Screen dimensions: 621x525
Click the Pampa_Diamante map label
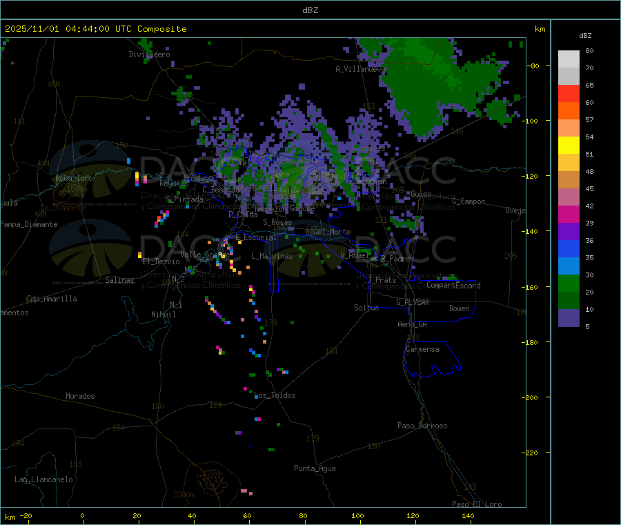[29, 224]
